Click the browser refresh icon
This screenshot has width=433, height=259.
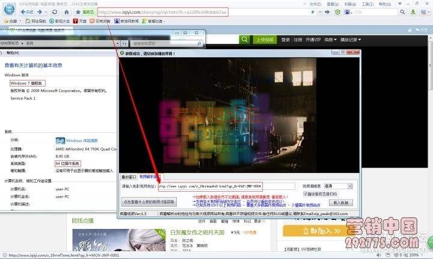(55, 12)
